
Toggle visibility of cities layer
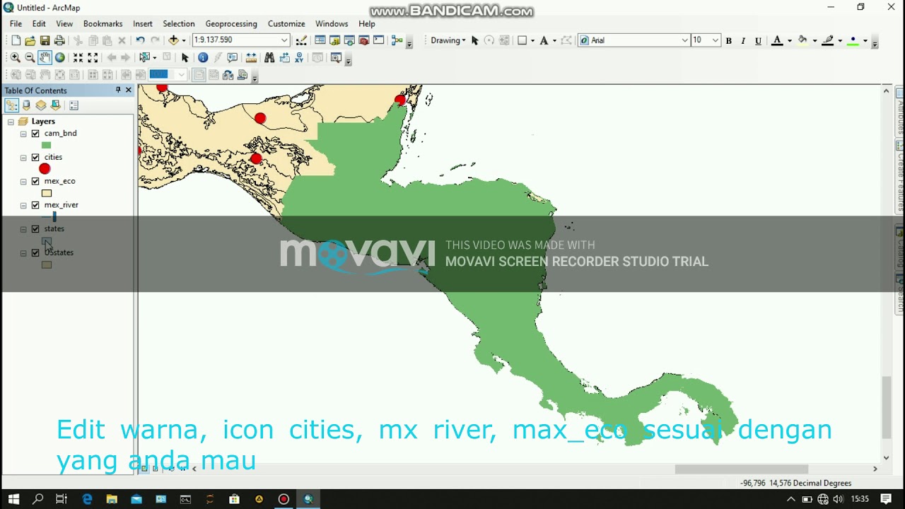point(35,158)
